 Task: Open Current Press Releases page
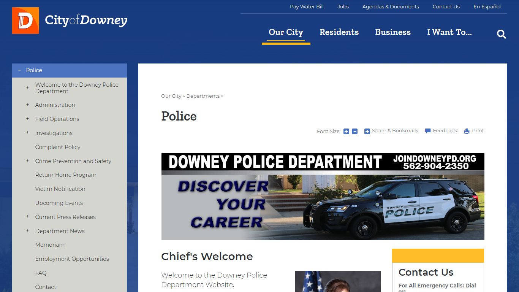click(x=65, y=217)
